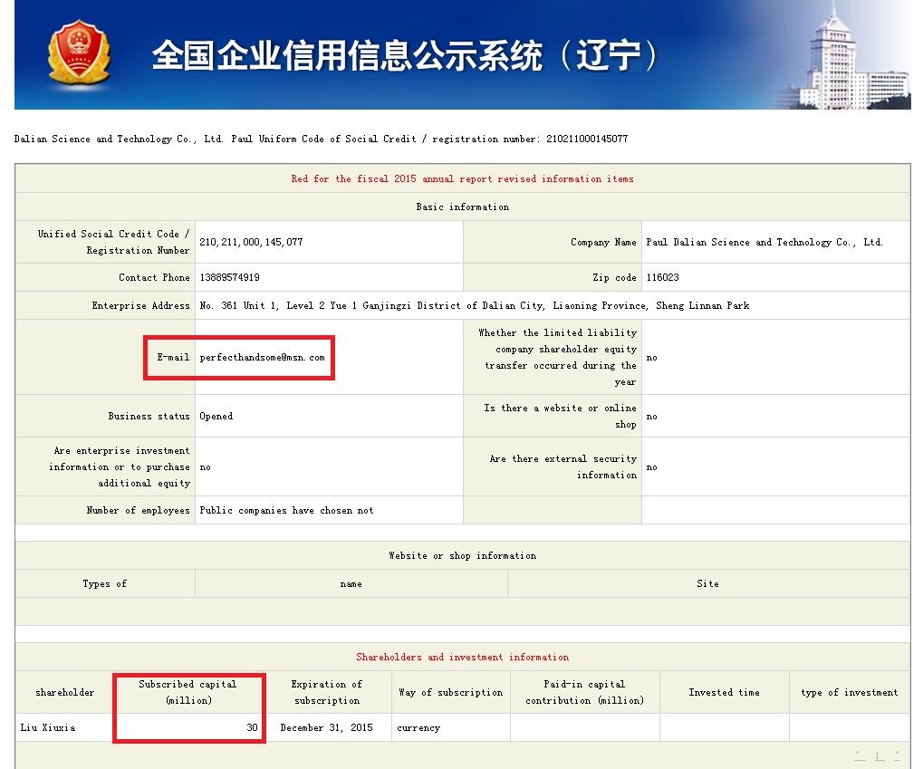923x769 pixels.
Task: Click the Paid-in capital contribution column header
Action: 584,692
